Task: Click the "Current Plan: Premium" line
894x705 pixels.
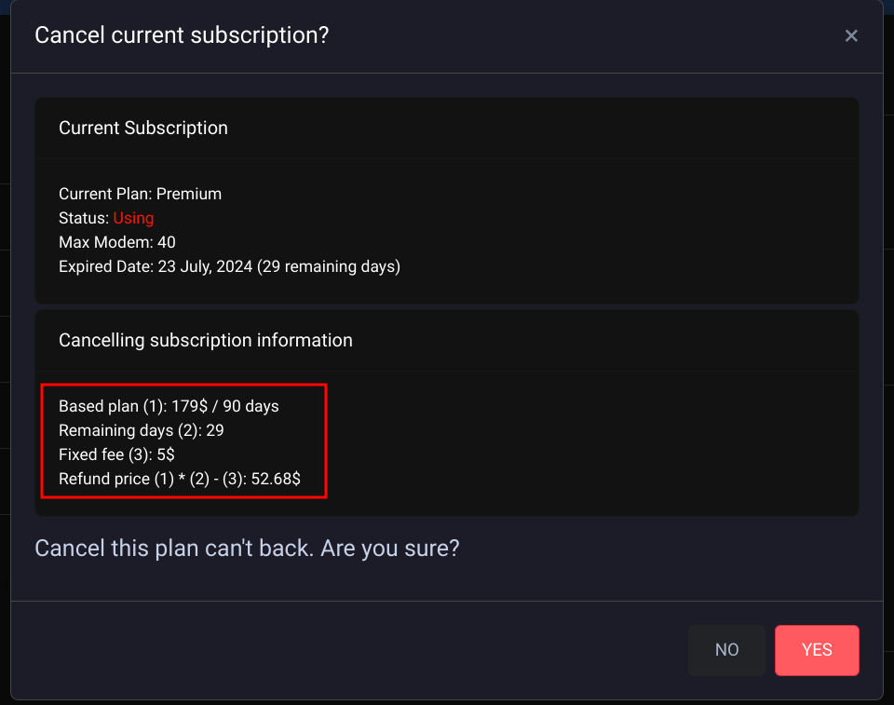Action: coord(140,194)
